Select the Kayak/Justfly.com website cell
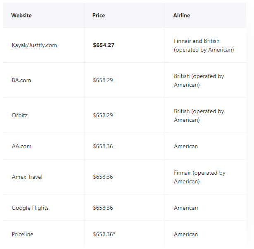The width and height of the screenshot is (254, 249). [x=34, y=45]
